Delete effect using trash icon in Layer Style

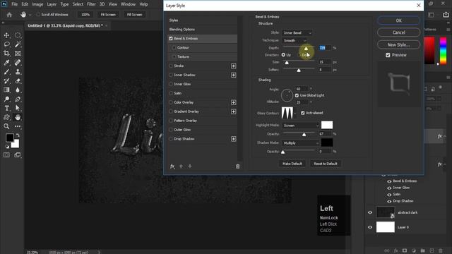[x=237, y=167]
